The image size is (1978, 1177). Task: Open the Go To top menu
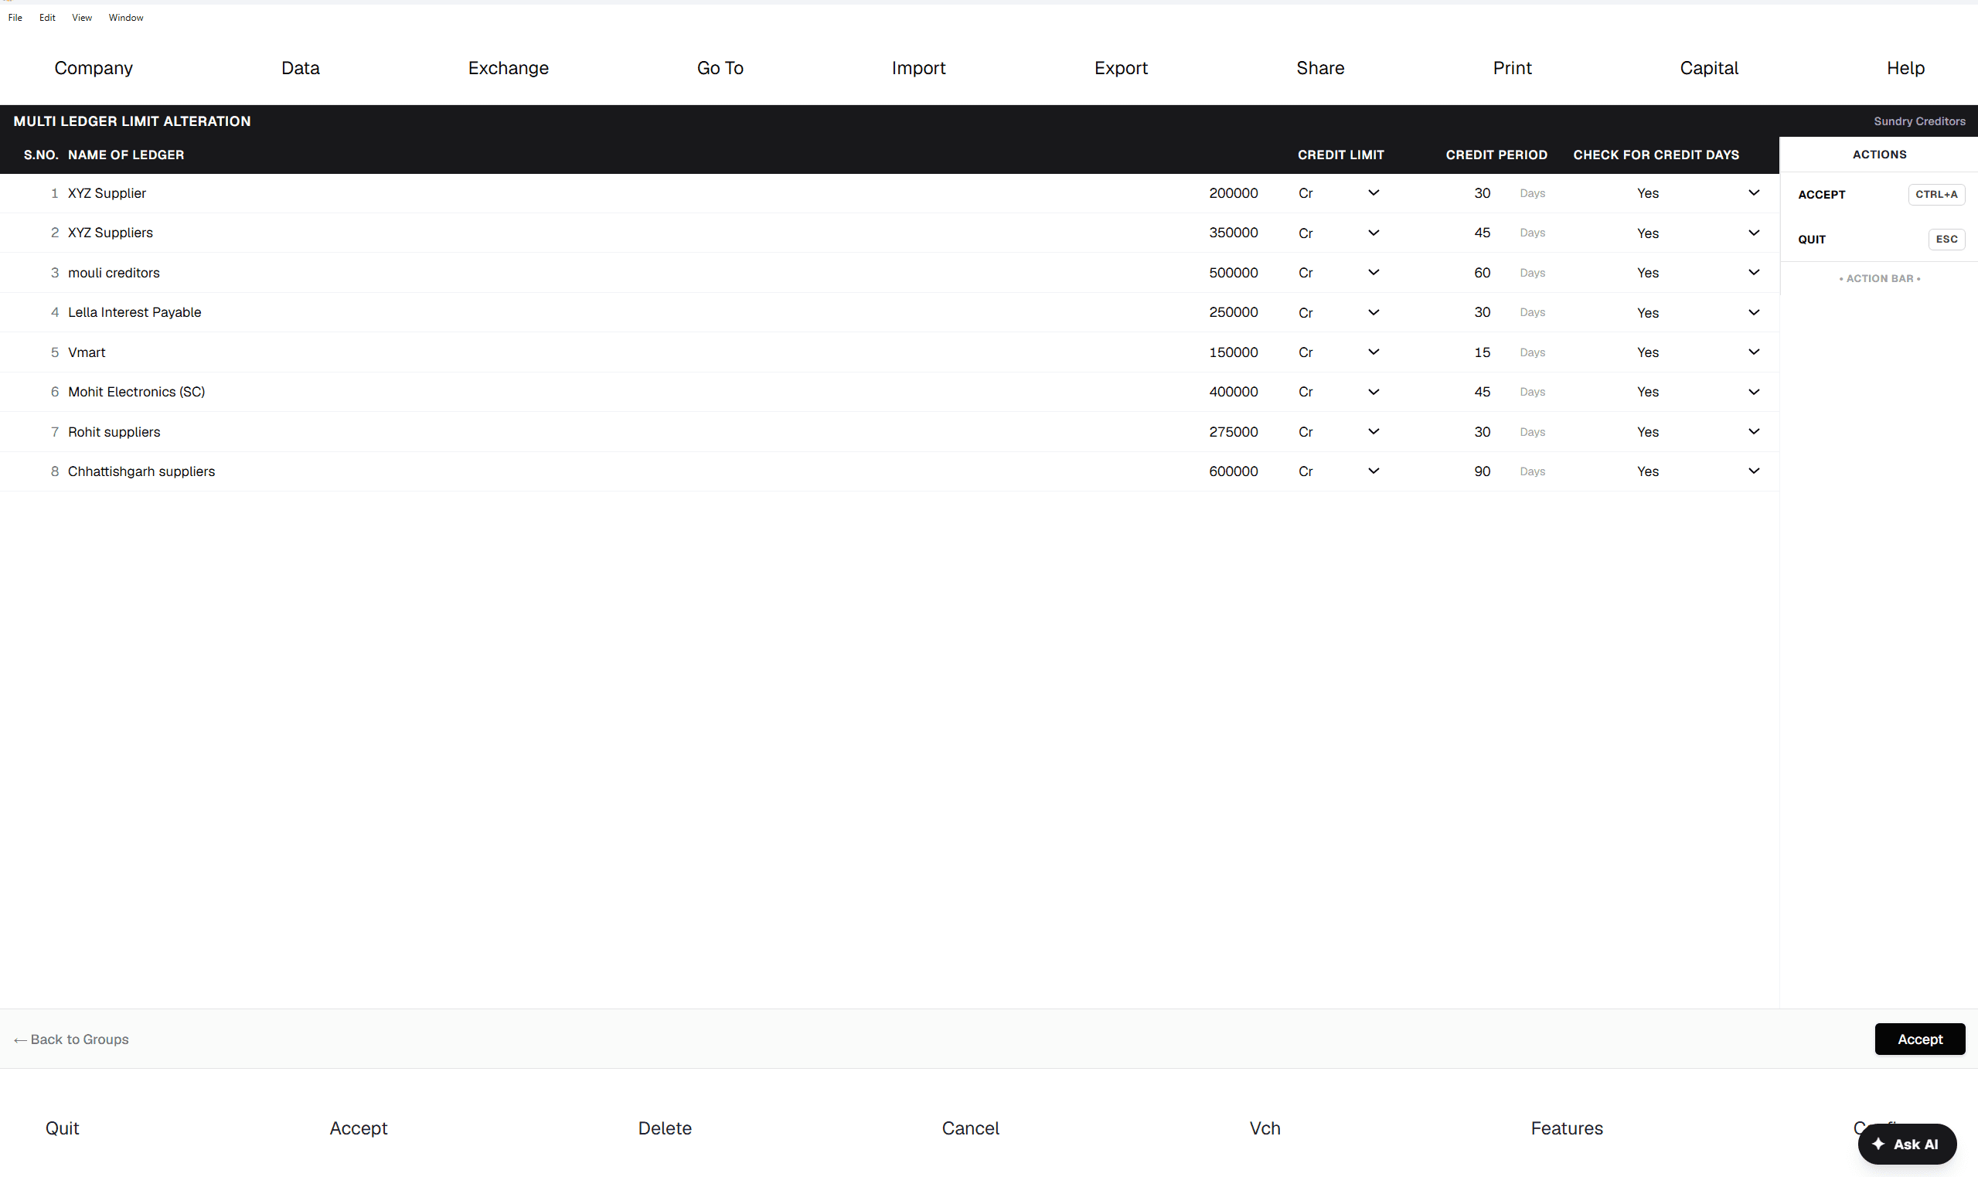coord(720,68)
